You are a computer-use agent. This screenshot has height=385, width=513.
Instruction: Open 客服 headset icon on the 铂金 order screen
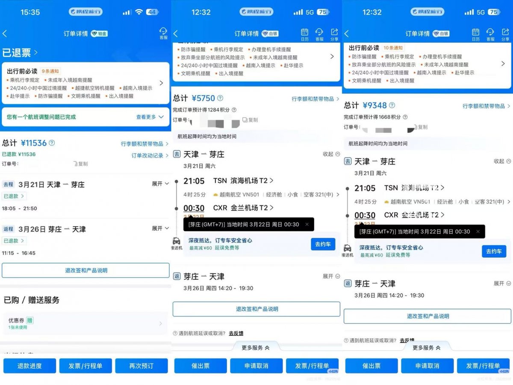tap(163, 33)
